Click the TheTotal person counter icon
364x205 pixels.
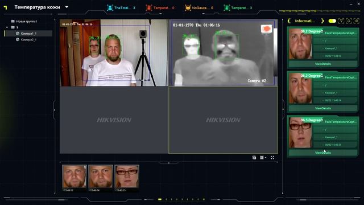pyautogui.click(x=110, y=7)
